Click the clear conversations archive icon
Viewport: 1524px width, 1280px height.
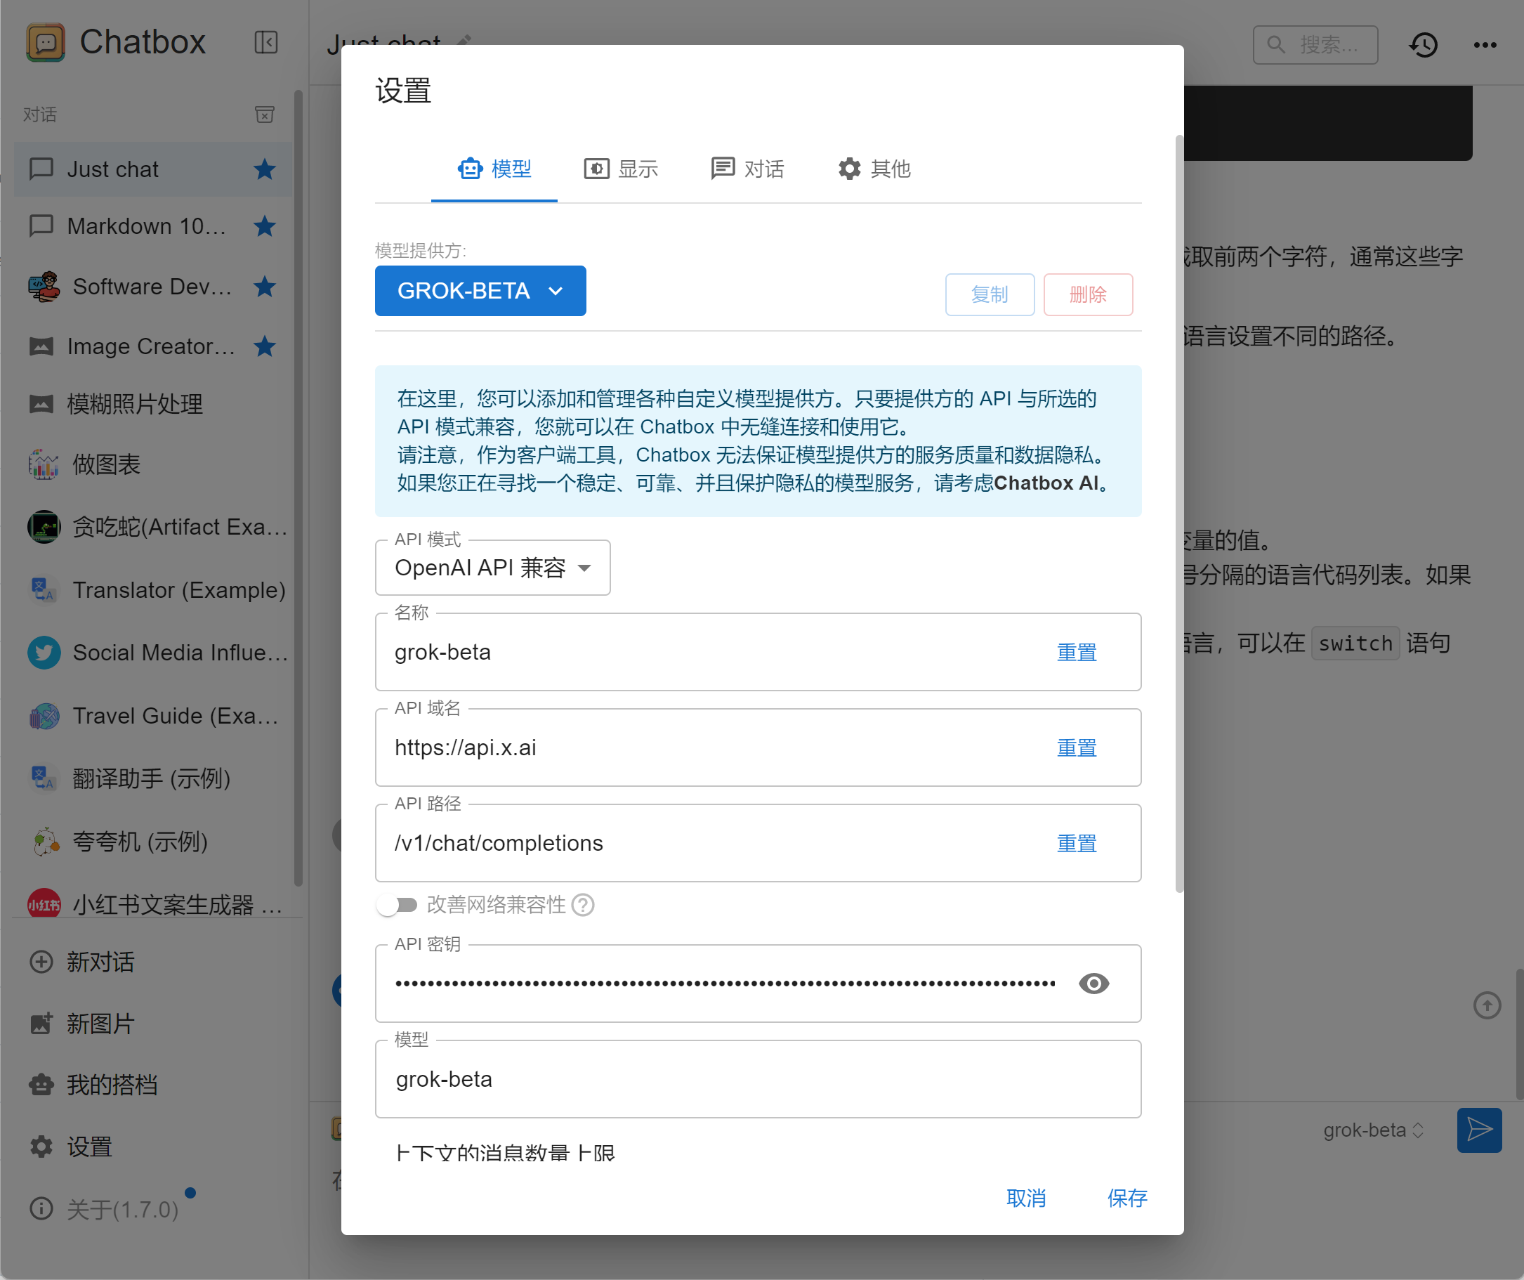click(x=265, y=115)
